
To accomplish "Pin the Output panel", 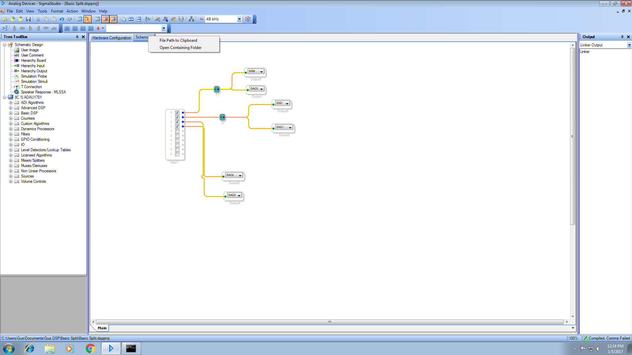I will pyautogui.click(x=622, y=37).
